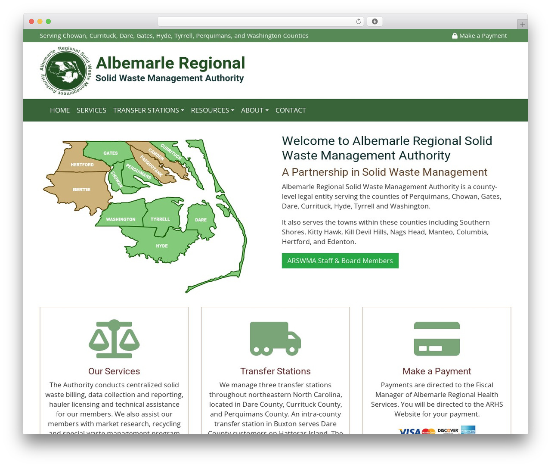Screen dimensions: 551x467
Task: Open the browser downloads button
Action: 375,22
